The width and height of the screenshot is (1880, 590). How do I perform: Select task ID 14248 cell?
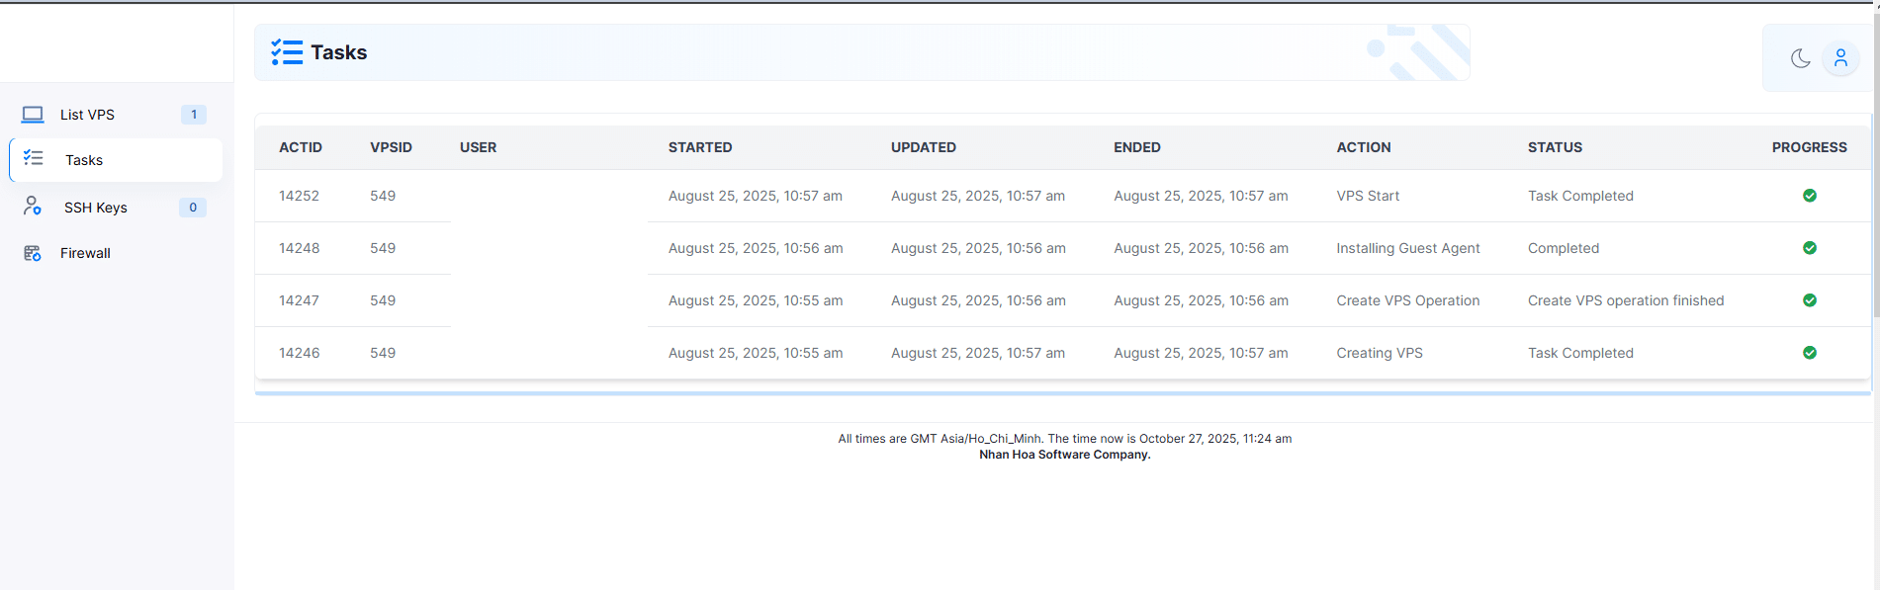click(x=299, y=248)
